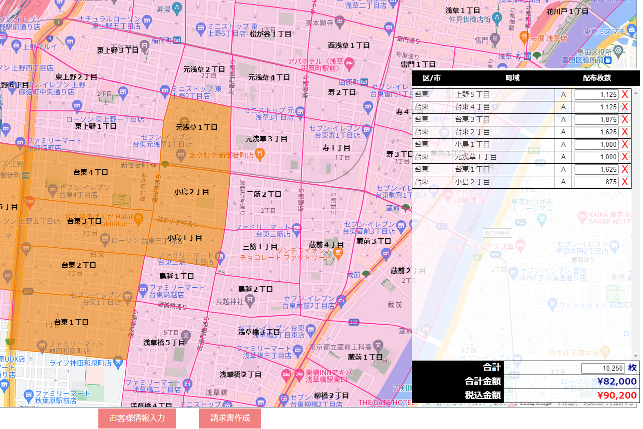643x429 pixels.
Task: Click the 税込金額 label
Action: 482,396
